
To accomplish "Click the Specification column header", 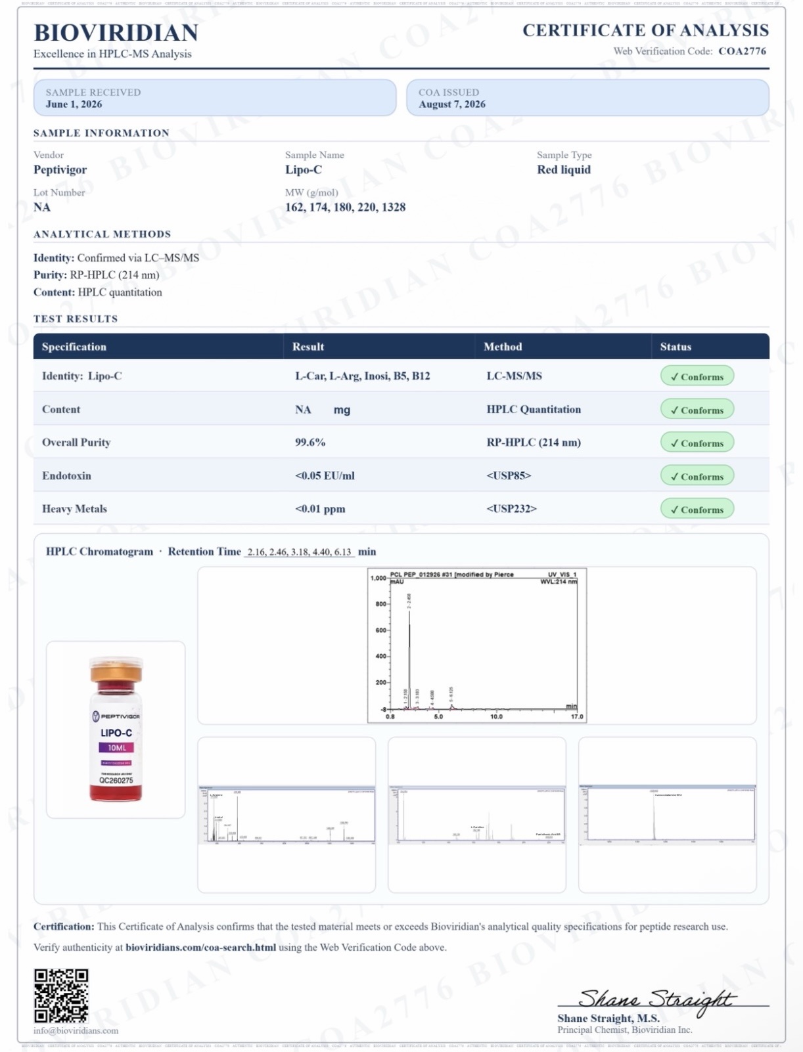I will (74, 347).
